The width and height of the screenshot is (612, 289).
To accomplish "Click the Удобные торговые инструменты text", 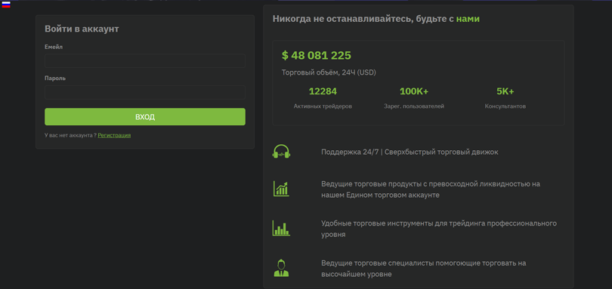I will 439,229.
